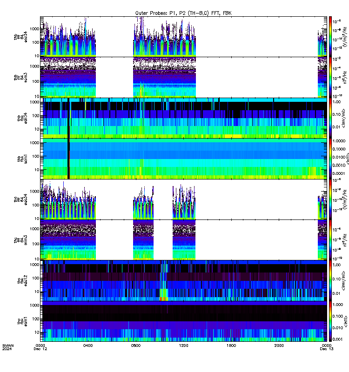The image size is (349, 372).
Task: Click the thc fbk edc12 filter bank panel
Action: (x=183, y=281)
